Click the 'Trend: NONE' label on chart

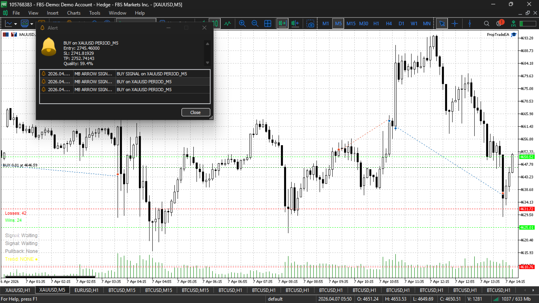coord(21,259)
